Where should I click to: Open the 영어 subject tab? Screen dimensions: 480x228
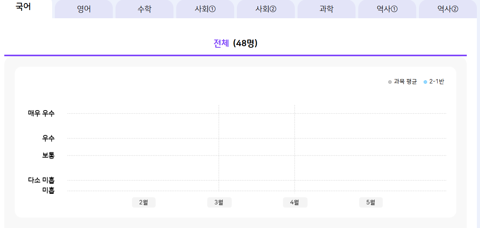84,9
